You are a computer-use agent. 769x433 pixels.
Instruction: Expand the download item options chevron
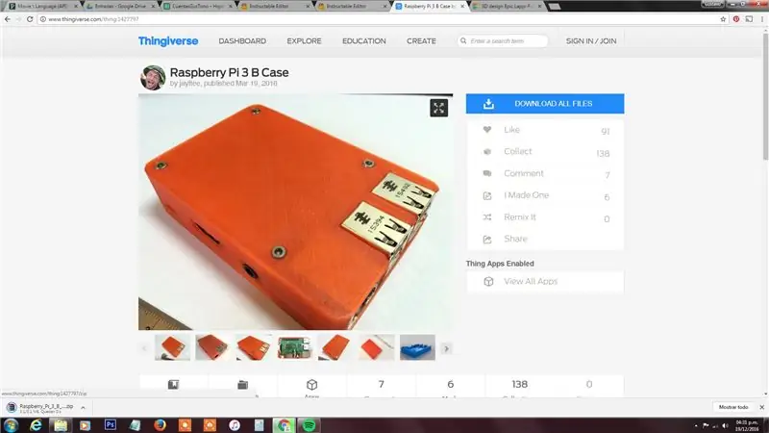(83, 407)
